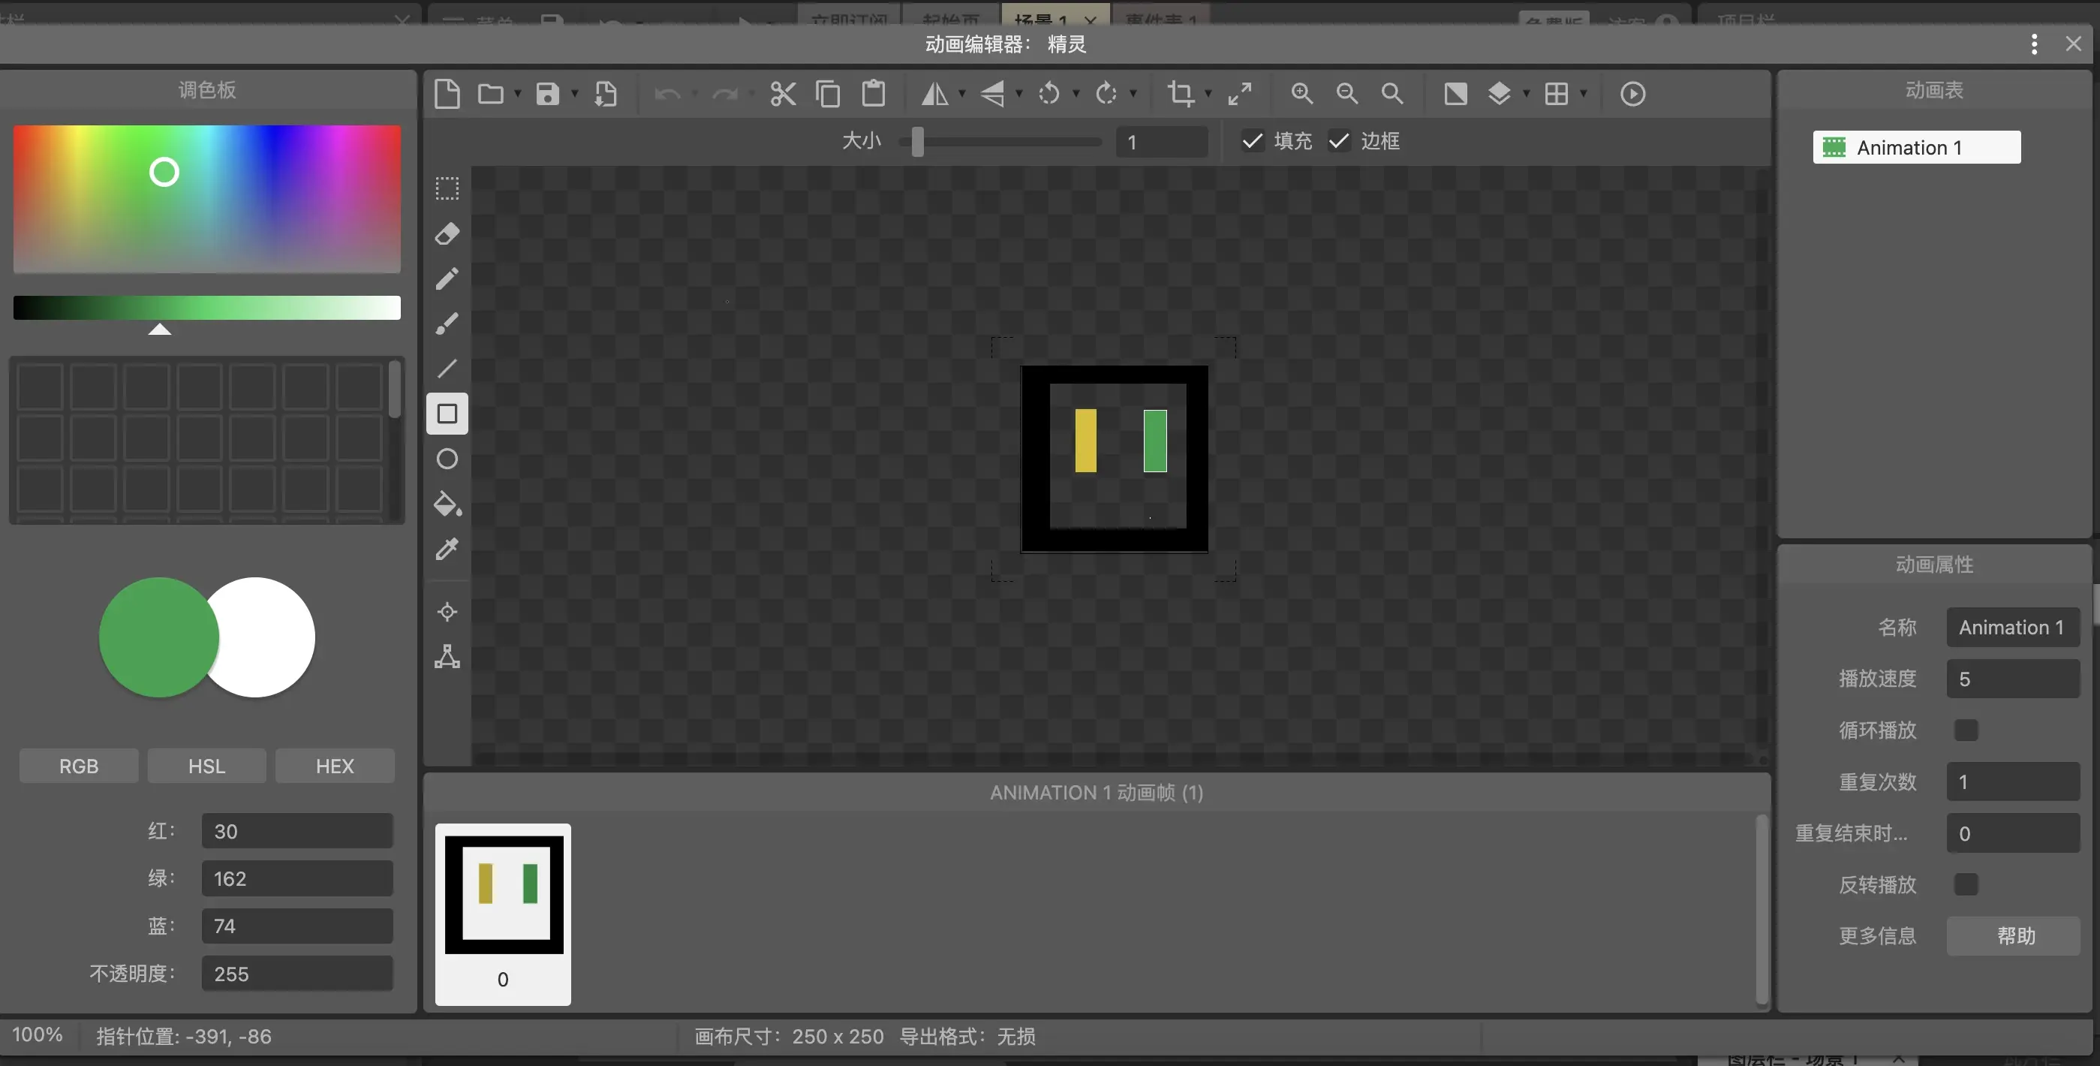Select the Pencil tool
The width and height of the screenshot is (2100, 1066).
447,279
